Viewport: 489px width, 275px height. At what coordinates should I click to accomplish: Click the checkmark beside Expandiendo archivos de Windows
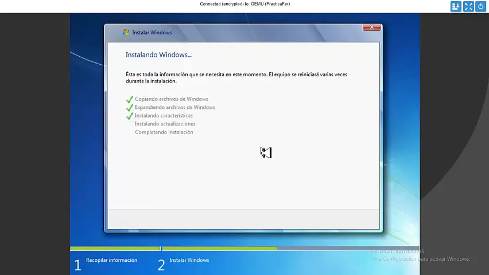(x=129, y=108)
